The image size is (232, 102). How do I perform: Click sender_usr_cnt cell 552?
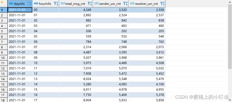111,36
